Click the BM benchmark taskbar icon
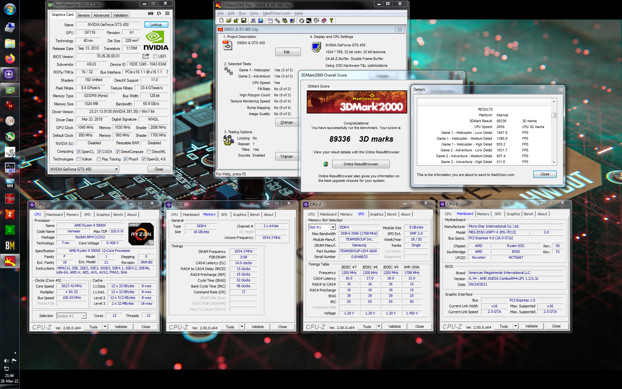 point(10,245)
